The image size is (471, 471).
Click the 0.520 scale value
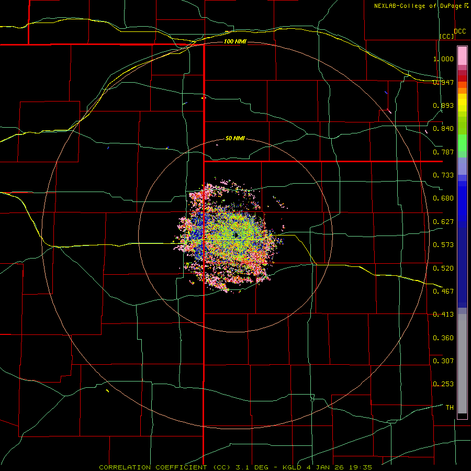tap(443, 268)
